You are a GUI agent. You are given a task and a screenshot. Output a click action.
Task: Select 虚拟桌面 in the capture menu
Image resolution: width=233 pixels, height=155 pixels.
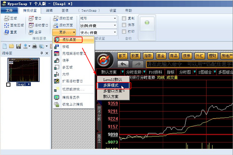pyautogui.click(x=74, y=40)
